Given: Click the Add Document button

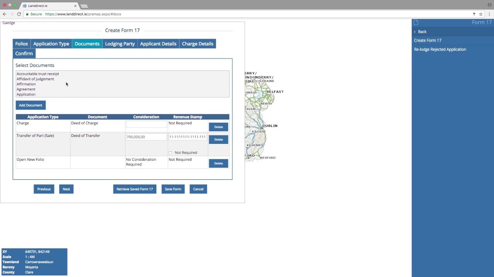Looking at the screenshot, I should (30, 105).
